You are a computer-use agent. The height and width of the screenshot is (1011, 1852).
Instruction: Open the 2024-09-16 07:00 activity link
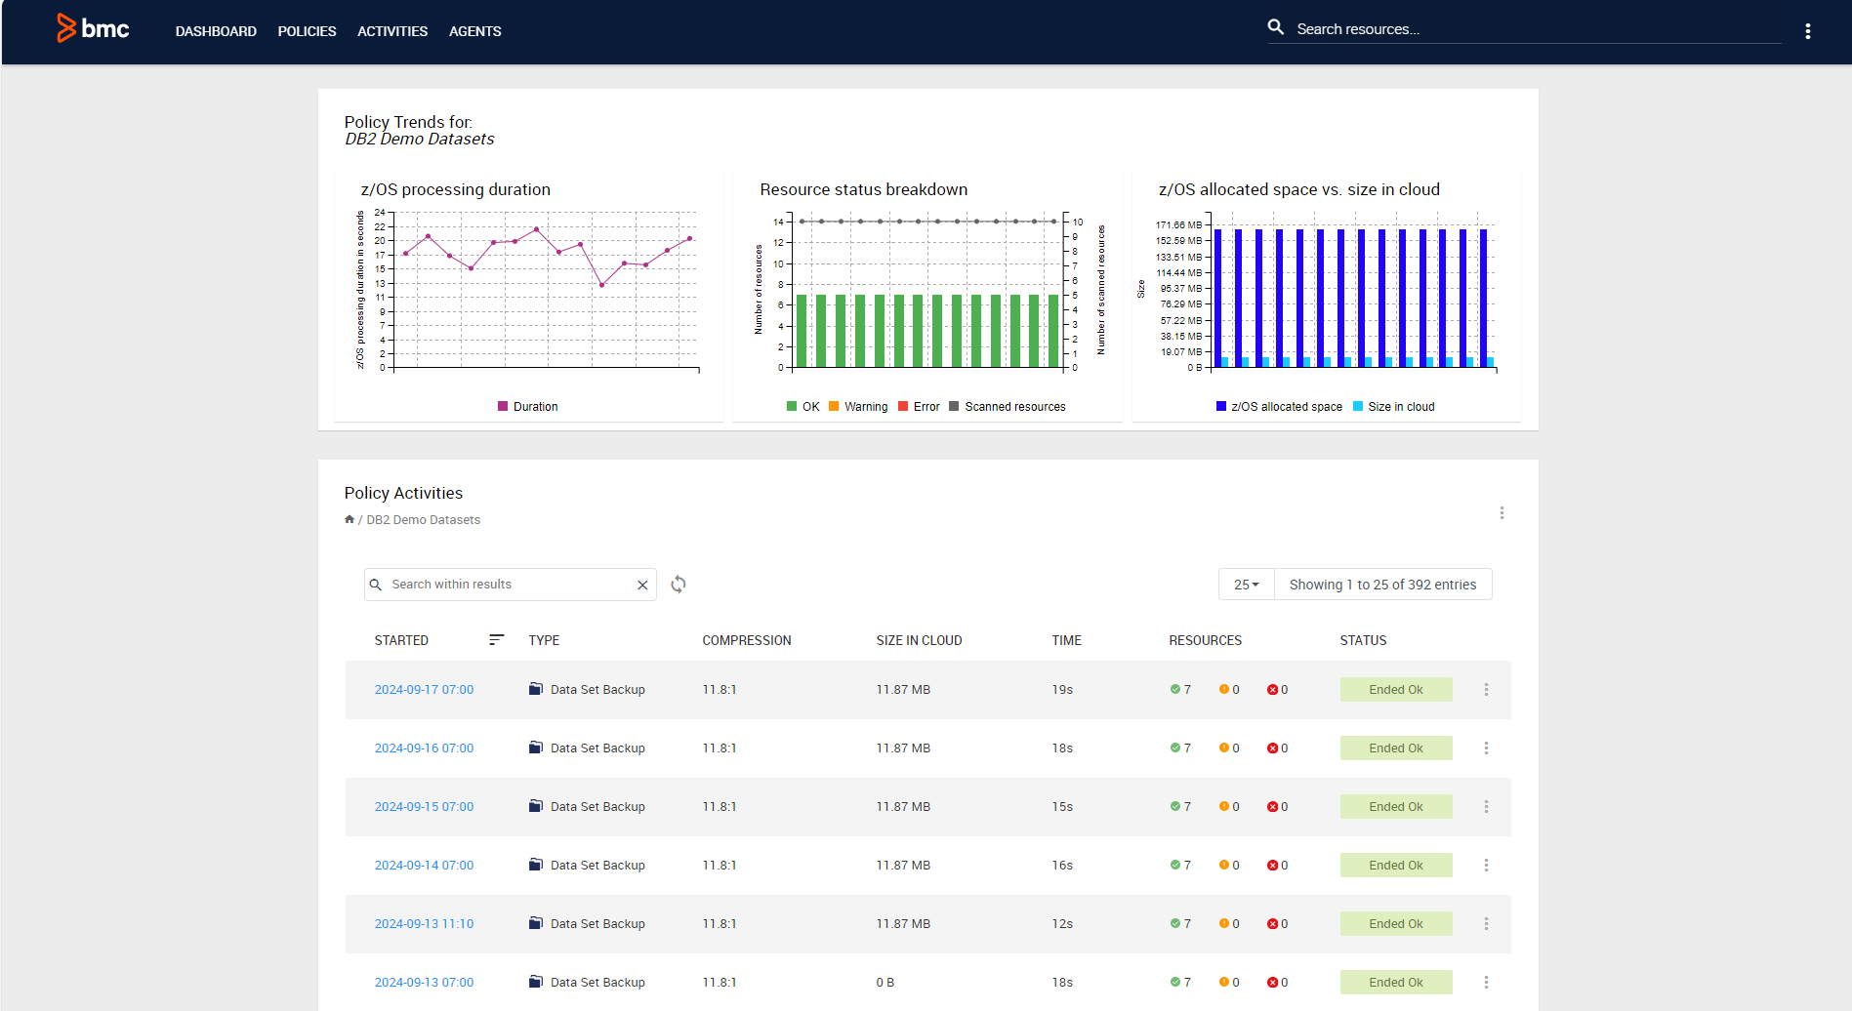coord(424,748)
